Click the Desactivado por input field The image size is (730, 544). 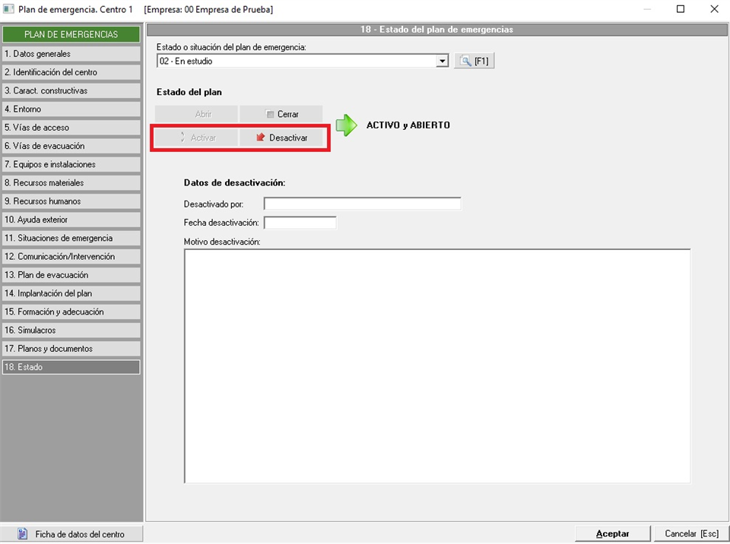click(362, 204)
